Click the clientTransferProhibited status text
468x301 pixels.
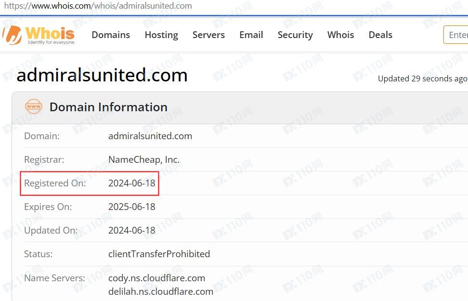(x=159, y=254)
